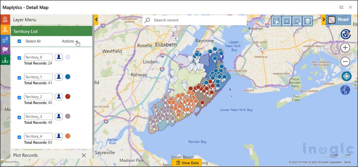
Task: Click the View Data button
Action: pyautogui.click(x=187, y=163)
